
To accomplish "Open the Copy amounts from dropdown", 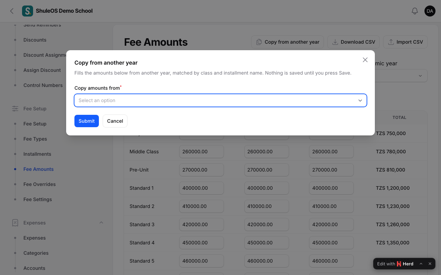I will click(220, 100).
